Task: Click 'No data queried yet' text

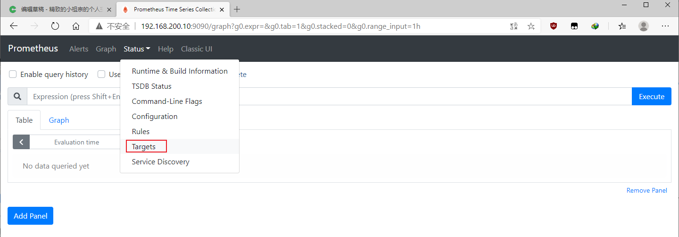Action: point(56,166)
